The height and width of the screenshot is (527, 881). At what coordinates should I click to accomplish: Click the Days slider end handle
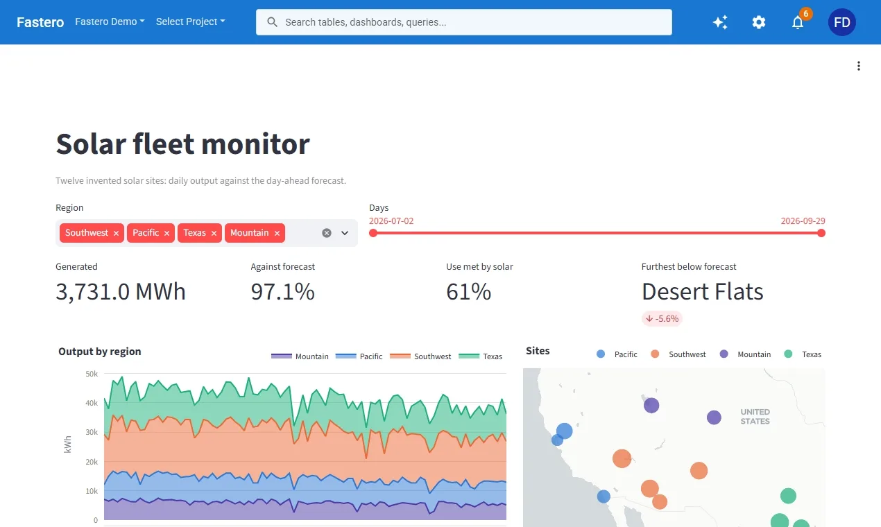(x=821, y=233)
